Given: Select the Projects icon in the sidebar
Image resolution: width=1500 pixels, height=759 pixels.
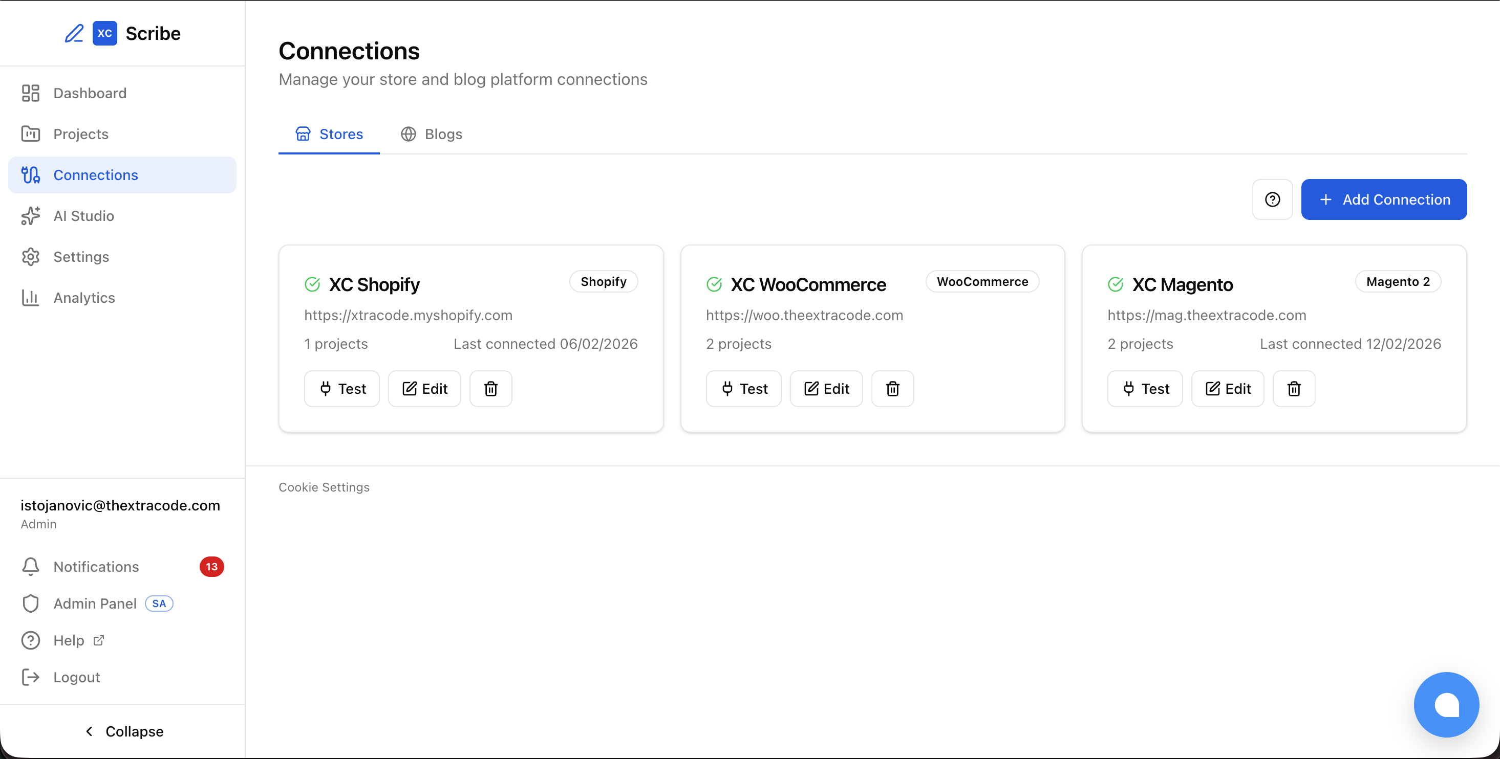Looking at the screenshot, I should pyautogui.click(x=30, y=133).
